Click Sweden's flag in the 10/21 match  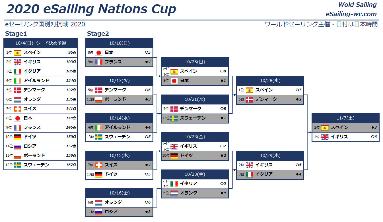tap(174, 118)
